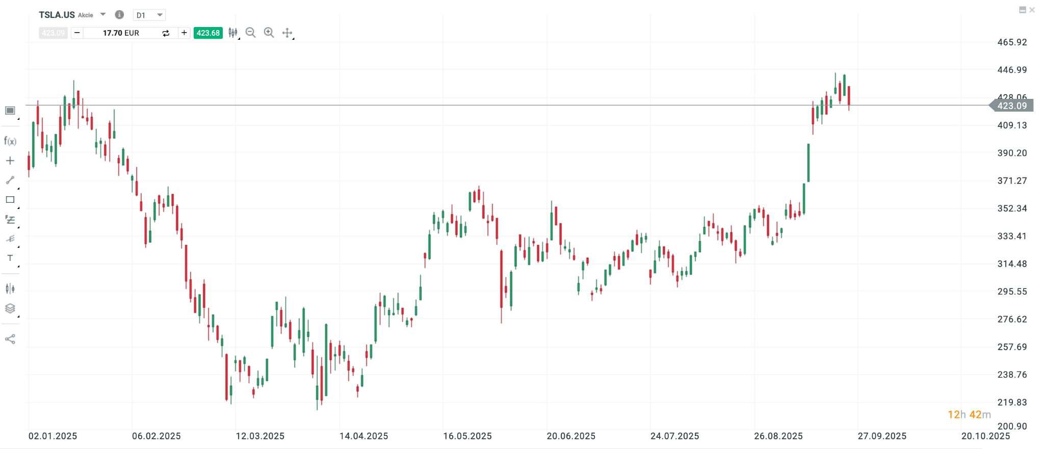Click the share chart icon

click(10, 339)
